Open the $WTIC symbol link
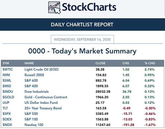The width and height of the screenshot is (165, 129). [8, 69]
